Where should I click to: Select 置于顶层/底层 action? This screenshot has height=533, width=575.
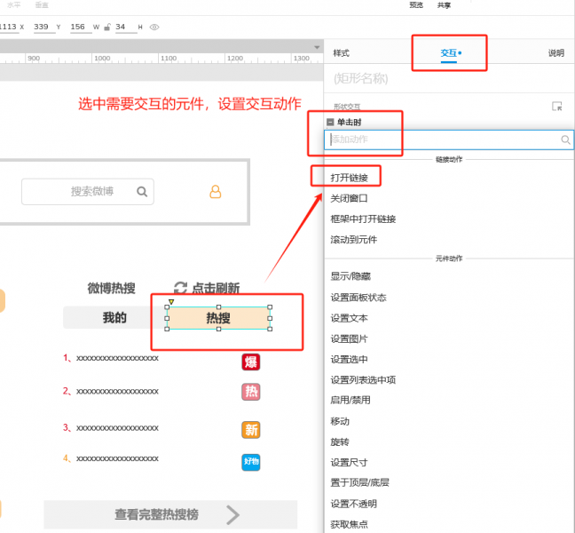(x=359, y=482)
